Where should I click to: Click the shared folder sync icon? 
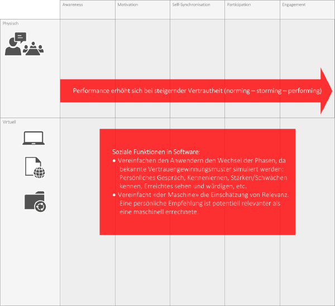(35, 202)
